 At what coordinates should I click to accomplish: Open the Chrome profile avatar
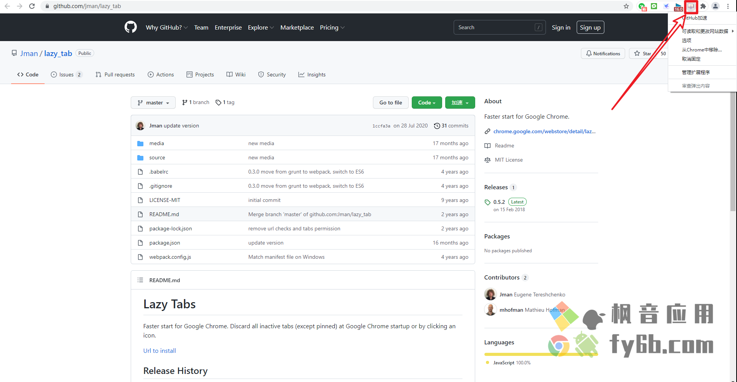coord(715,6)
